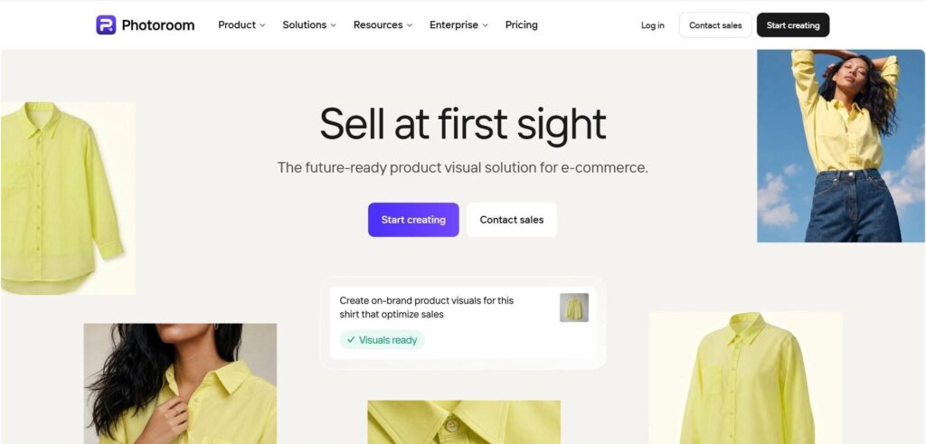The image size is (926, 444).
Task: Click the purple Photoroom logo icon
Action: pos(106,24)
